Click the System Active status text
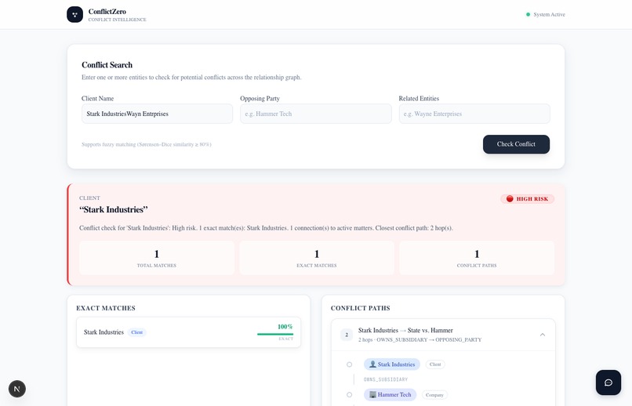The width and height of the screenshot is (632, 406). (550, 14)
